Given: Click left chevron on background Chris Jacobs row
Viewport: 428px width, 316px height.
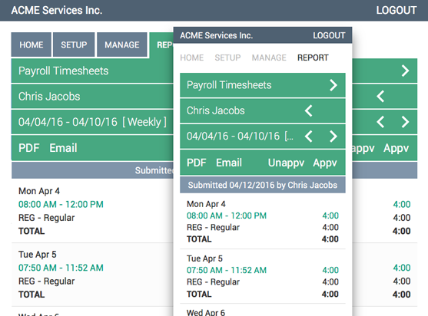Looking at the screenshot, I should point(380,97).
